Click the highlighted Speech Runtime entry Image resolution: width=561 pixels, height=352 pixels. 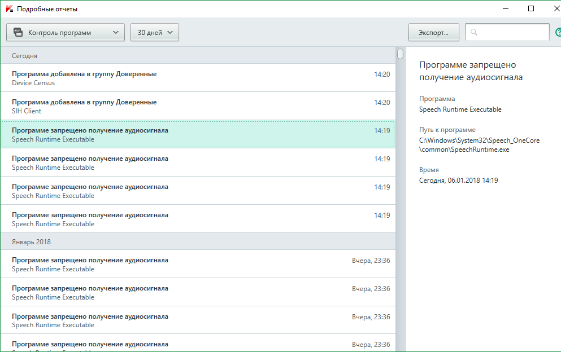[x=198, y=134]
